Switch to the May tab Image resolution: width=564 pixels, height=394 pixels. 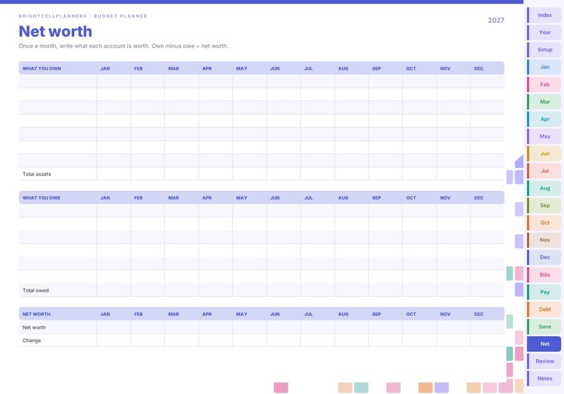tap(544, 136)
